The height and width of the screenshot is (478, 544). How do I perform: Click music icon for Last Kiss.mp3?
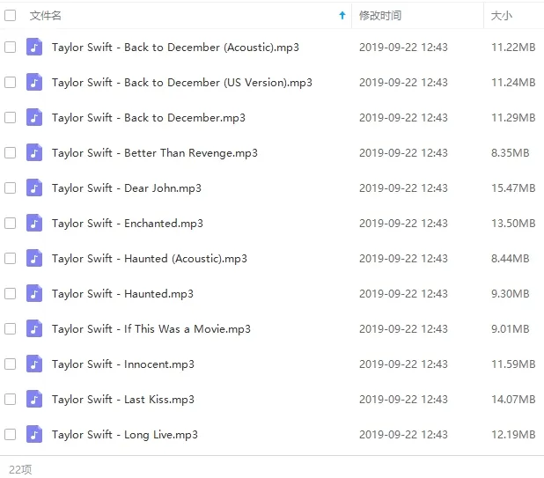(x=34, y=399)
